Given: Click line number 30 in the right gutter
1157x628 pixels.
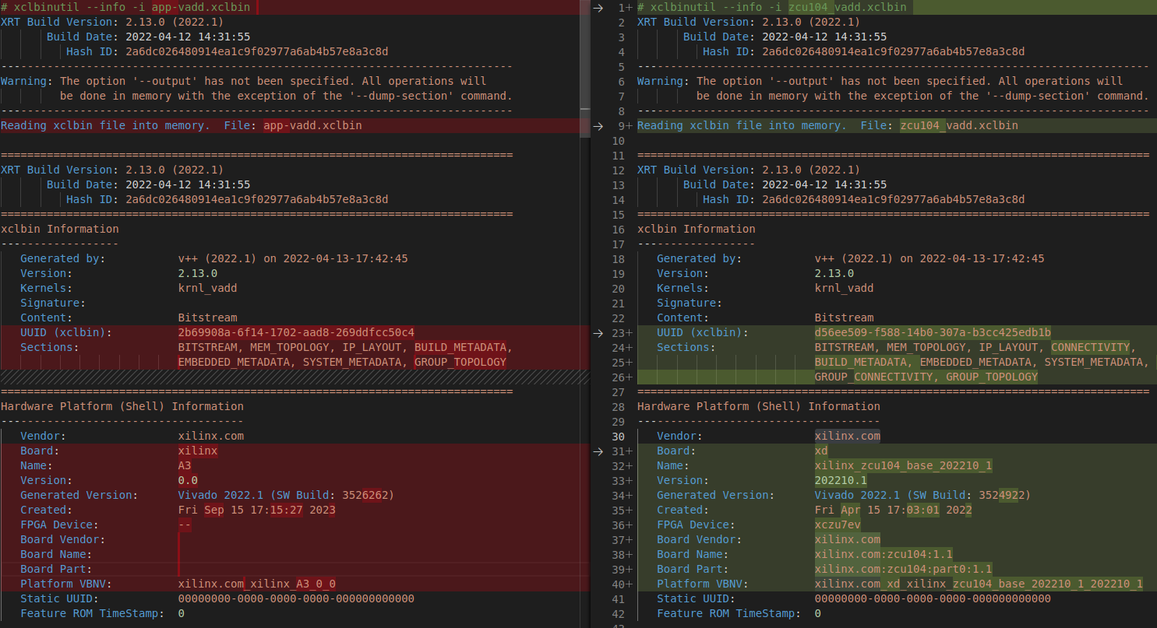Looking at the screenshot, I should tap(618, 436).
